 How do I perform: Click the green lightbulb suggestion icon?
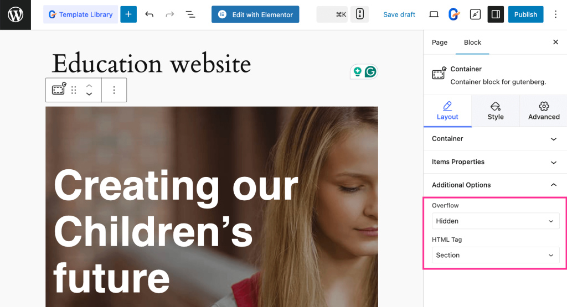coord(358,71)
